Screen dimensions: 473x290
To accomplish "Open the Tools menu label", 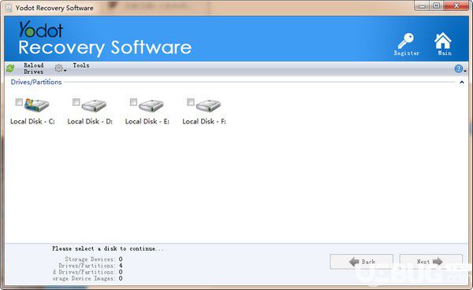I will point(81,65).
